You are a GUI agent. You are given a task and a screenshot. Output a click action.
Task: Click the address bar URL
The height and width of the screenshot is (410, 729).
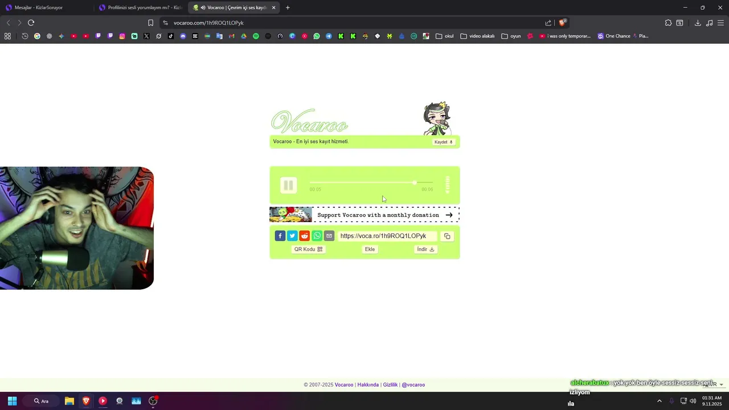[208, 23]
